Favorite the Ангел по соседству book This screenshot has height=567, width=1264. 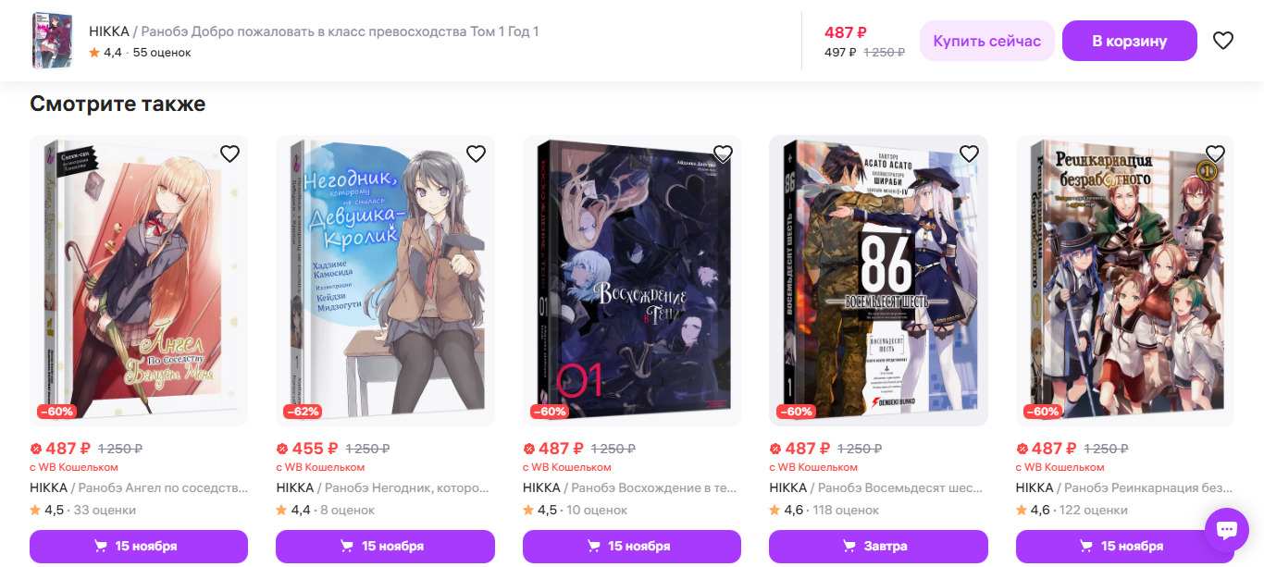(229, 154)
